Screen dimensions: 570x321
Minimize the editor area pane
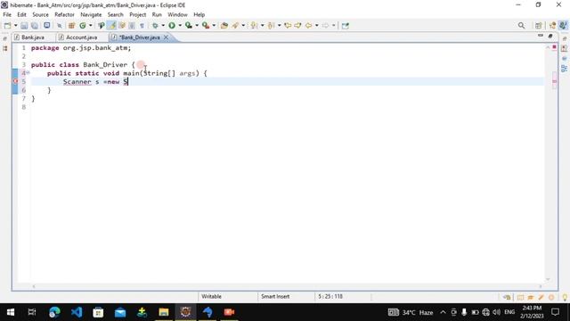(x=541, y=36)
